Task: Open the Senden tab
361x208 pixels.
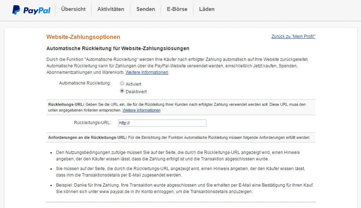Action: pos(146,9)
